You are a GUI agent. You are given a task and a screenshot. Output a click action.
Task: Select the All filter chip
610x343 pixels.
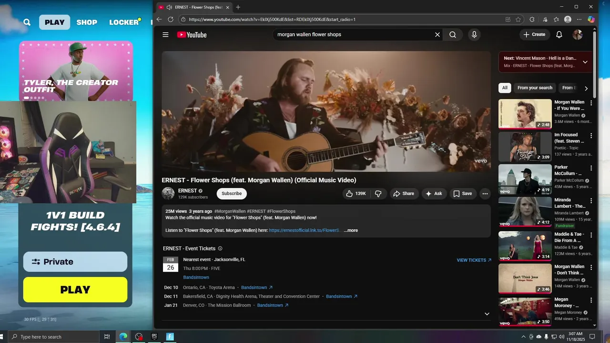[505, 88]
